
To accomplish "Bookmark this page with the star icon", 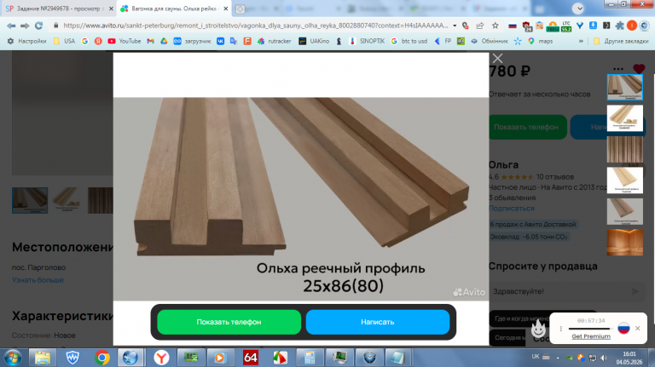I will pyautogui.click(x=495, y=26).
